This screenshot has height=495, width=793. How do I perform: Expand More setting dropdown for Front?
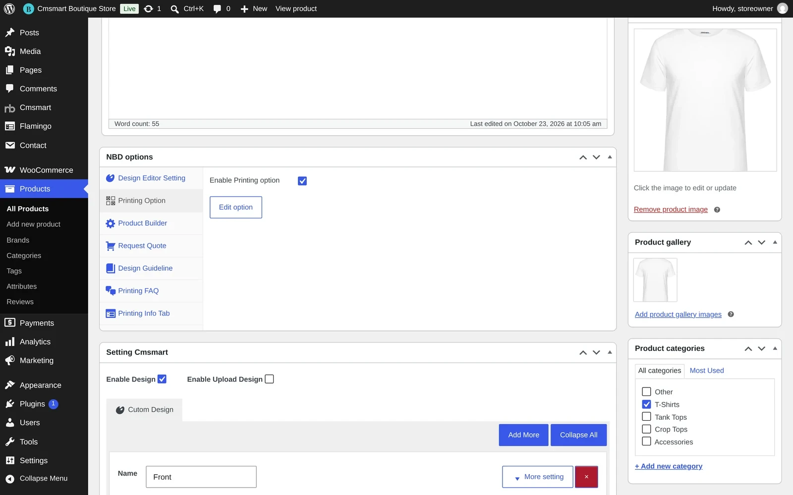pyautogui.click(x=538, y=477)
